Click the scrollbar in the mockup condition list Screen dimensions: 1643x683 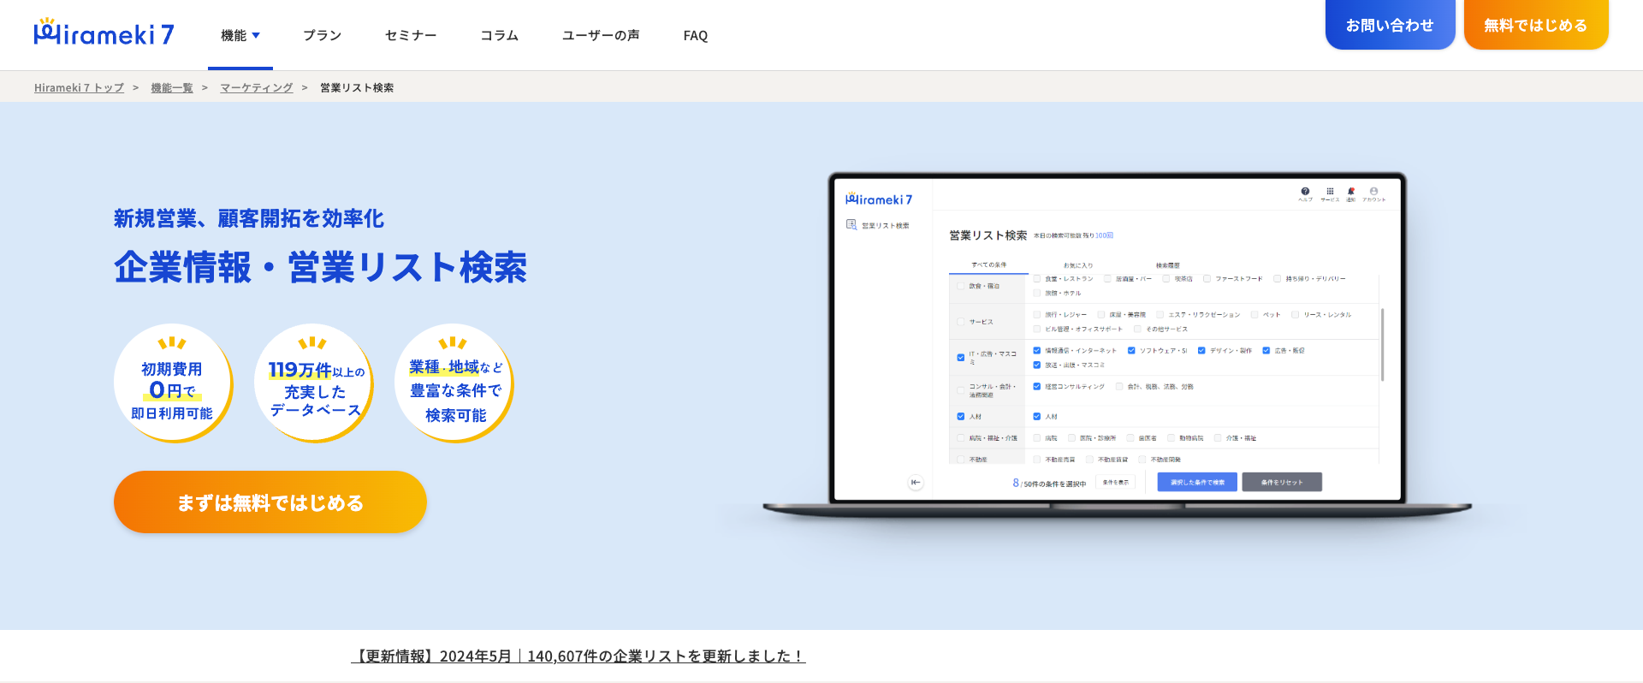tap(1382, 344)
